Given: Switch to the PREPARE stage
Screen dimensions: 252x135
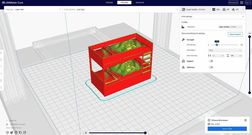Looking at the screenshot, I should click(x=109, y=3).
